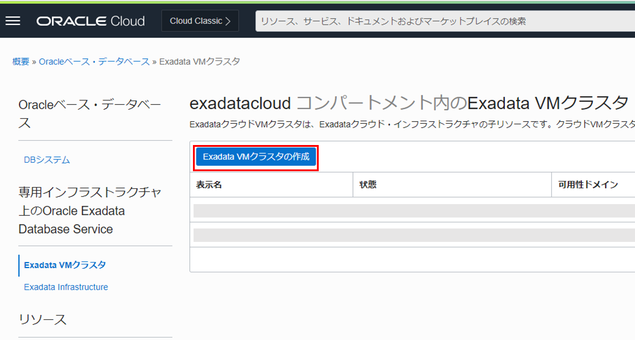Screen dimensions: 635x340
Task: Open DBシステム in the sidebar
Action: tap(47, 160)
